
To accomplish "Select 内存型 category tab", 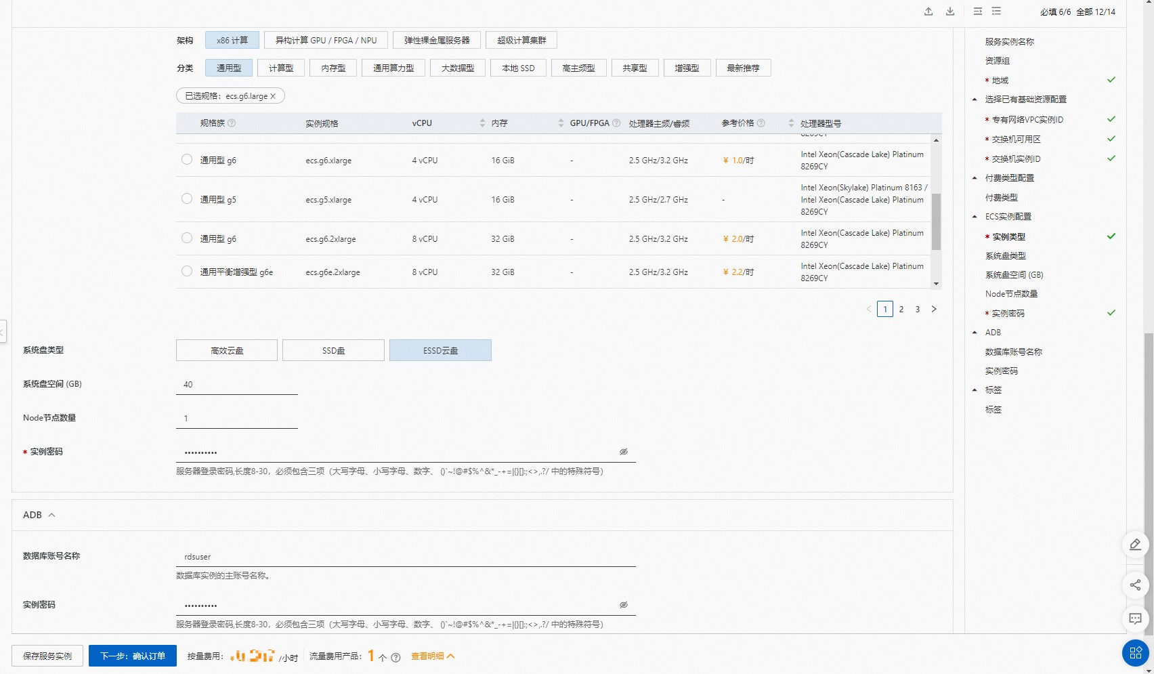I will tap(333, 68).
